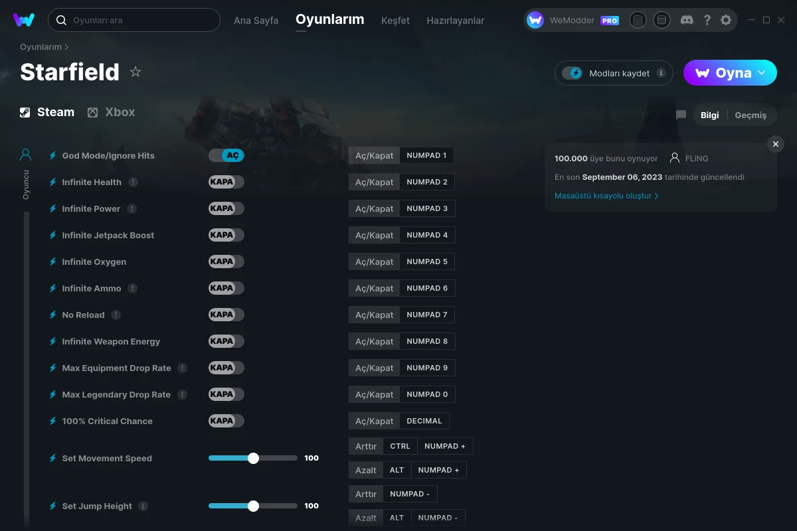797x531 pixels.
Task: Click info icon next to Infinite Power
Action: (x=132, y=208)
